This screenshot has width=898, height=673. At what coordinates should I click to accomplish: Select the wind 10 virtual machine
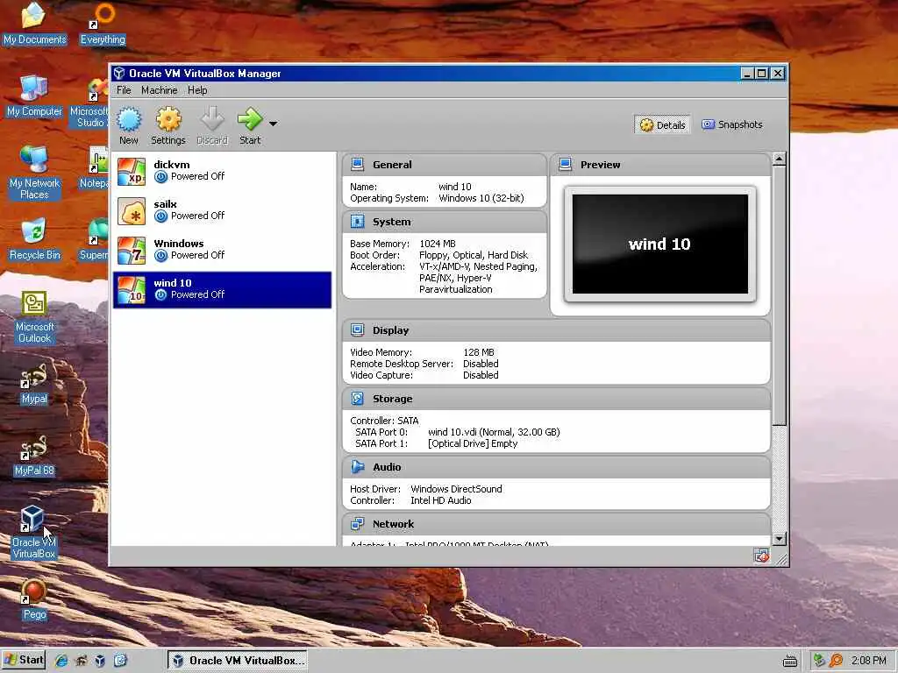coord(222,289)
